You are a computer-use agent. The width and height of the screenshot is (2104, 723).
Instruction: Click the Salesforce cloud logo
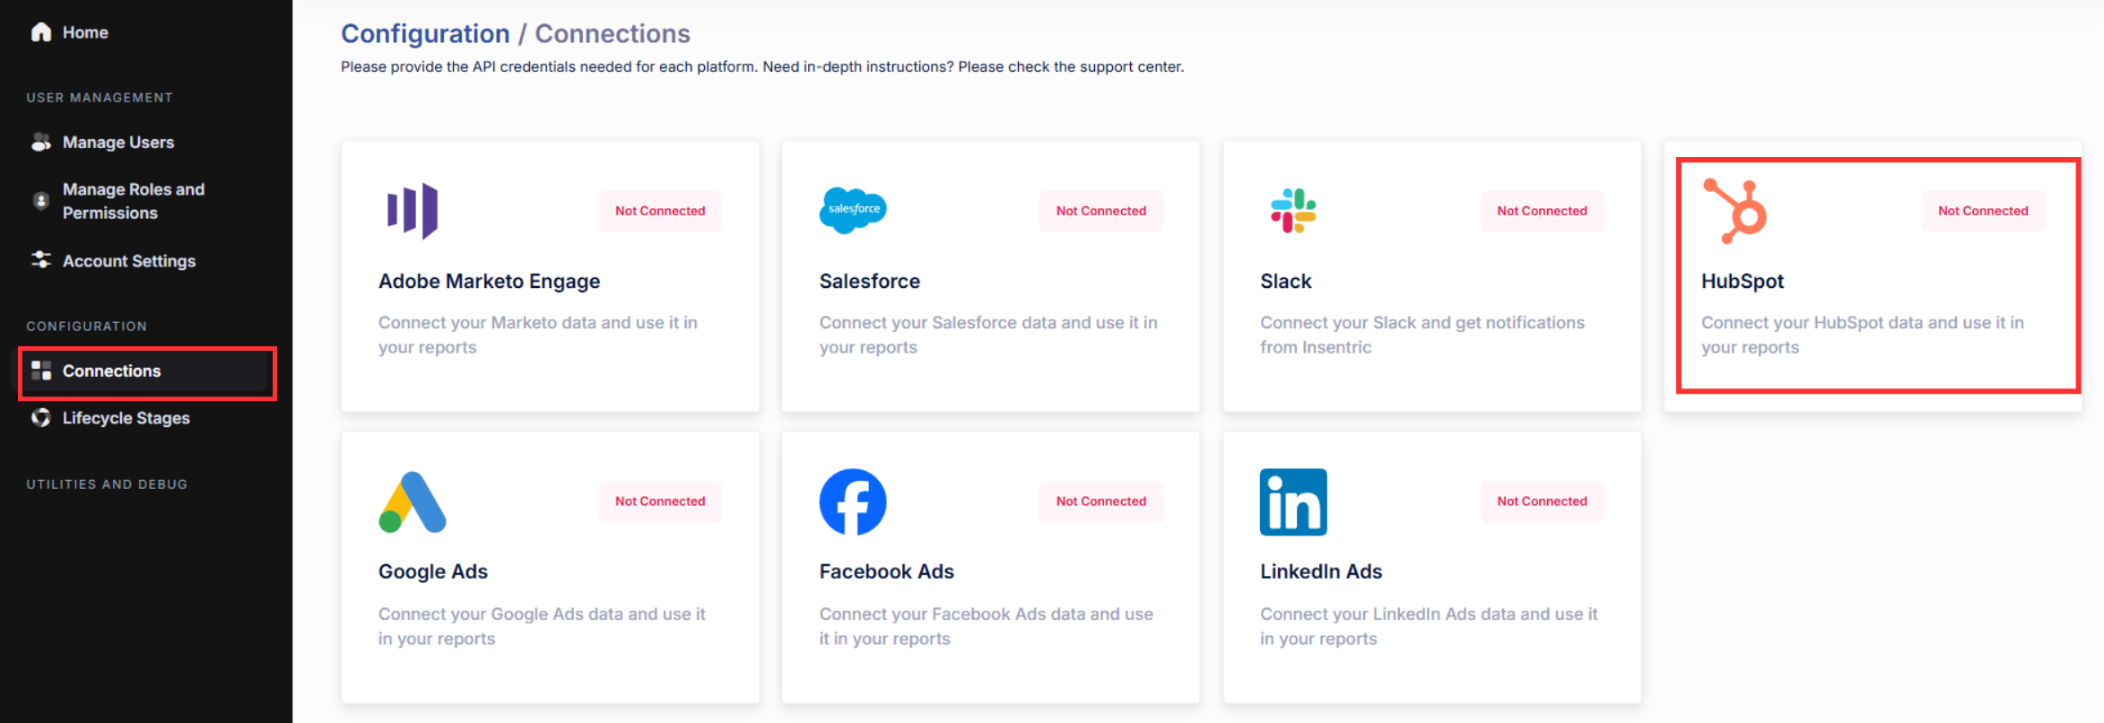click(x=852, y=211)
